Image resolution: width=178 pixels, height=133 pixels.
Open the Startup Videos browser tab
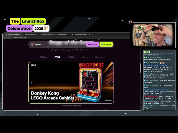coord(82,34)
